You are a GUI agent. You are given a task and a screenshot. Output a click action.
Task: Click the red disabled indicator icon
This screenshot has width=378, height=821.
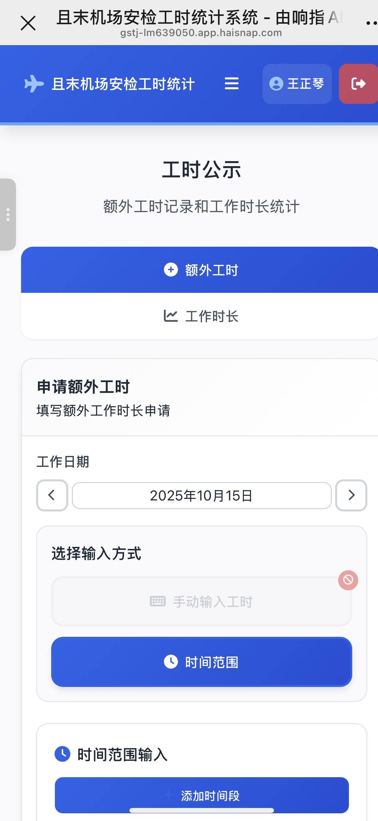pyautogui.click(x=348, y=580)
